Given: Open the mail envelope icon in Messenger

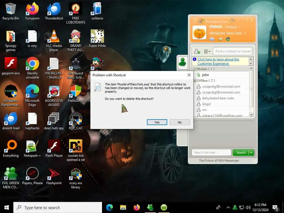Looking at the screenshot, I should pos(212,39).
